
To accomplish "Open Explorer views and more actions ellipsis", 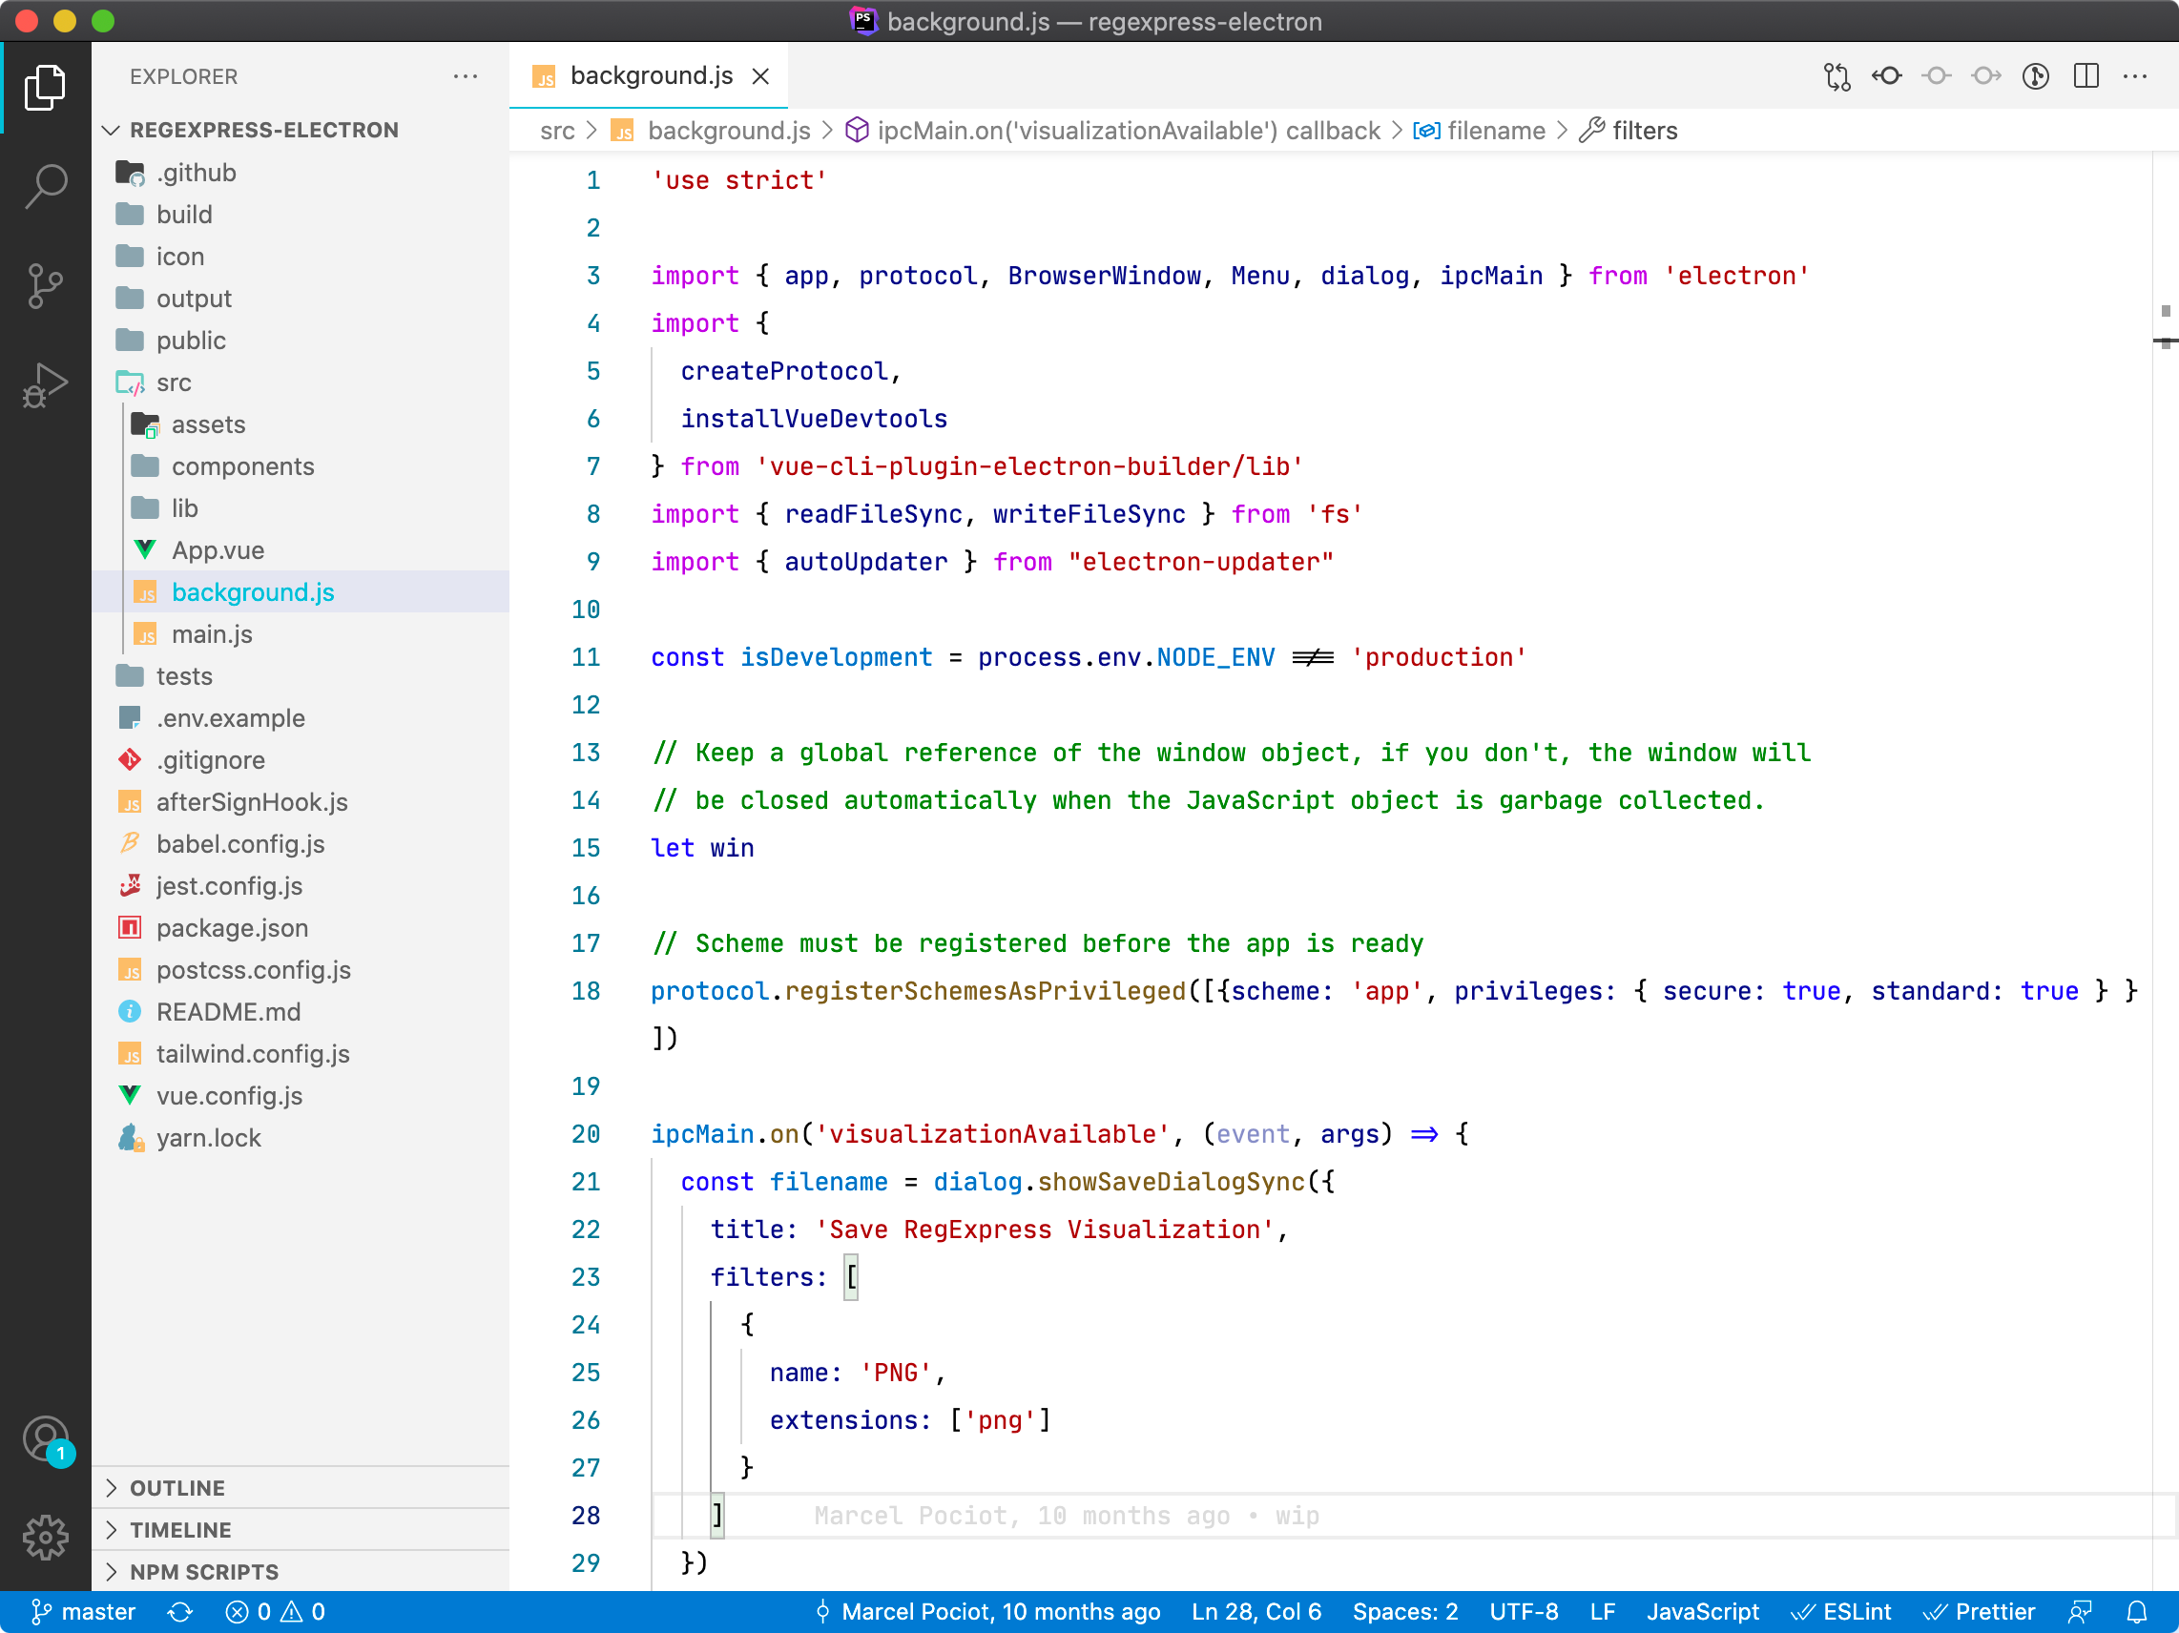I will (465, 77).
